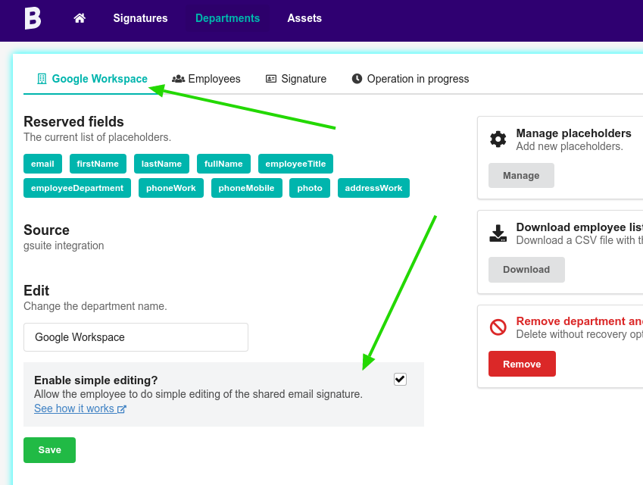643x485 pixels.
Task: Click the download icon beside employee list
Action: click(x=498, y=233)
